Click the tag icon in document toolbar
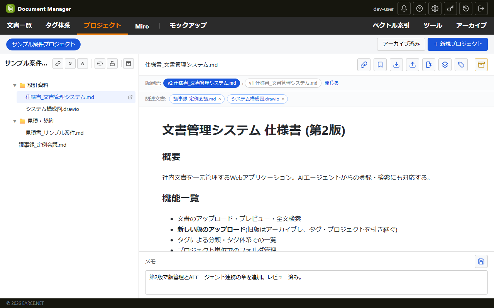This screenshot has width=494, height=308. pos(461,65)
